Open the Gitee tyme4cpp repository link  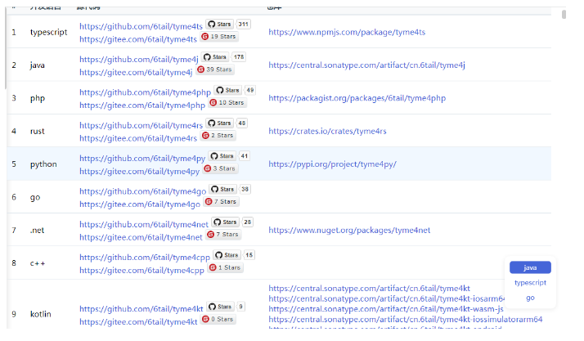[x=142, y=271]
